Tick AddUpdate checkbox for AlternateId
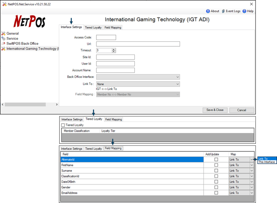The width and height of the screenshot is (277, 203). click(216, 159)
